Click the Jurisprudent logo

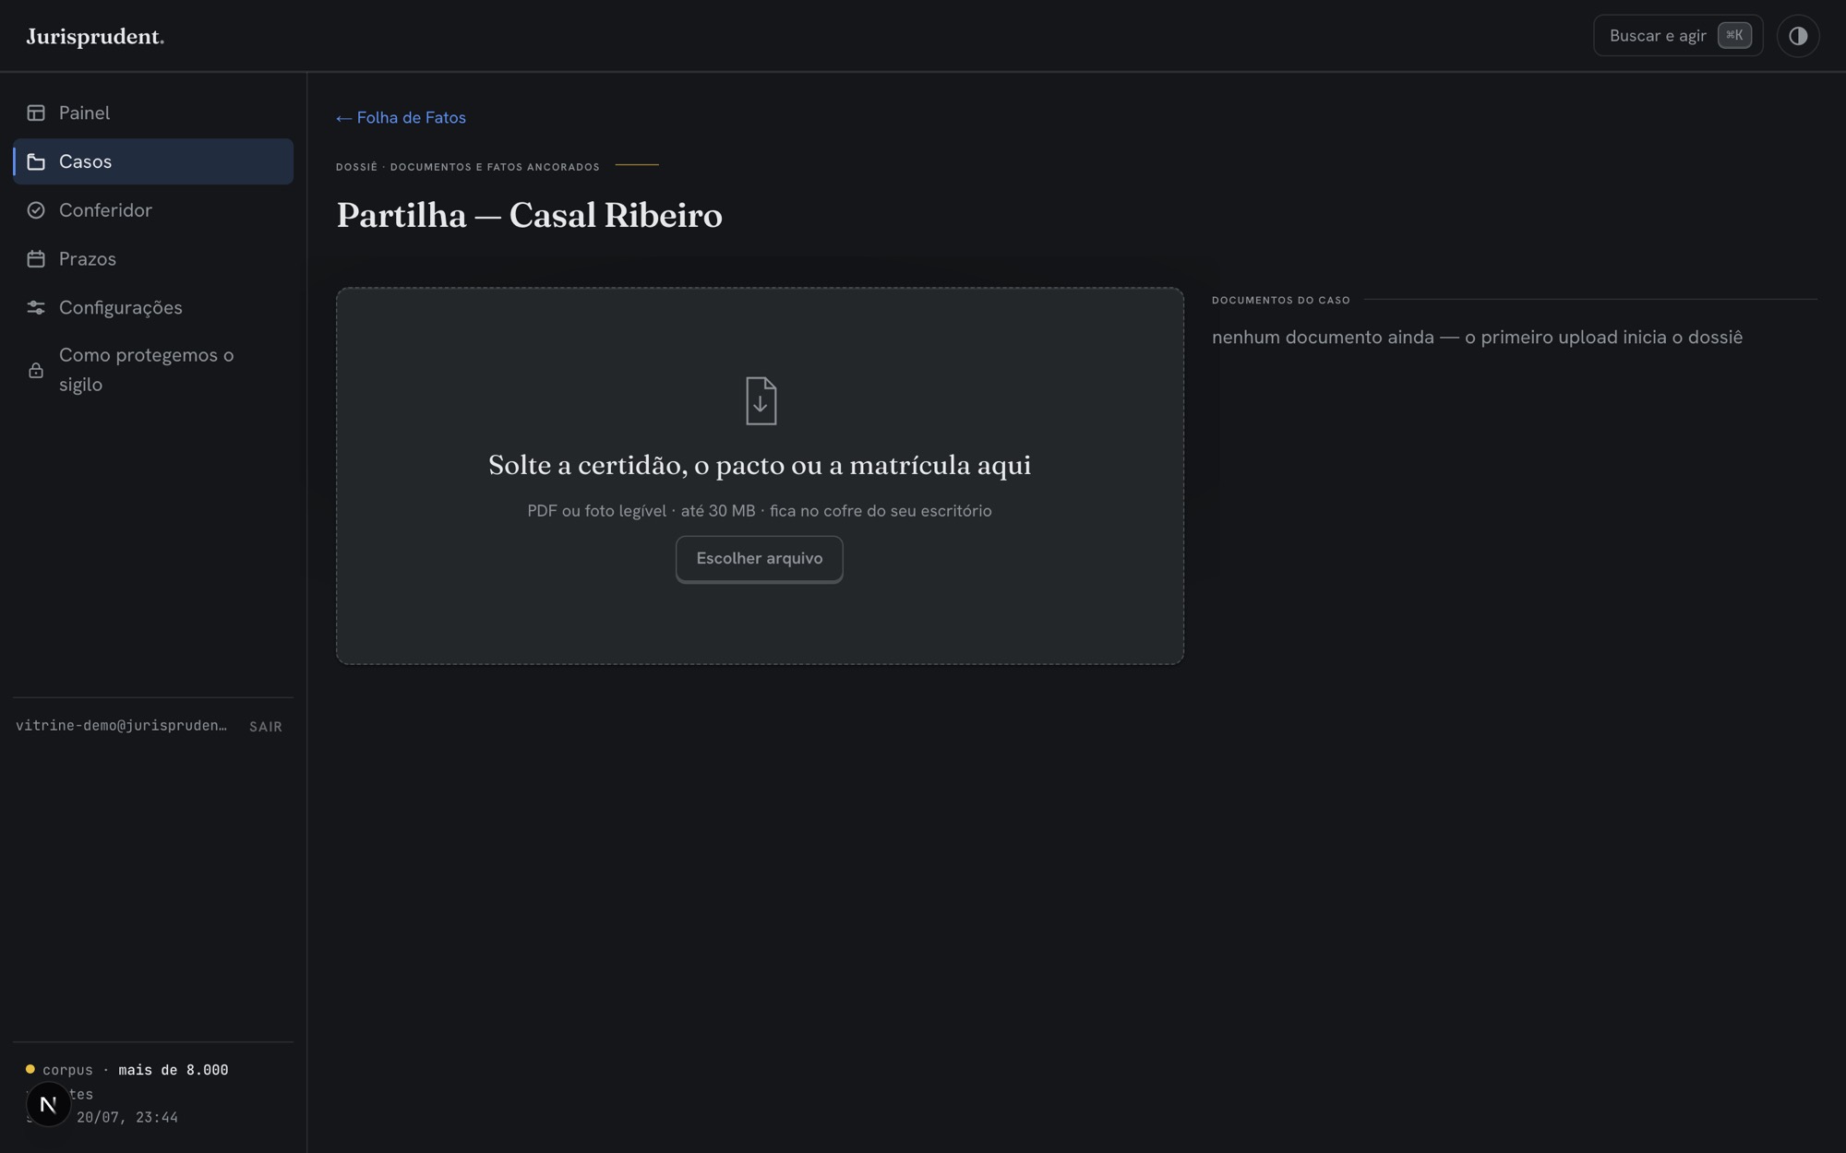pyautogui.click(x=95, y=37)
